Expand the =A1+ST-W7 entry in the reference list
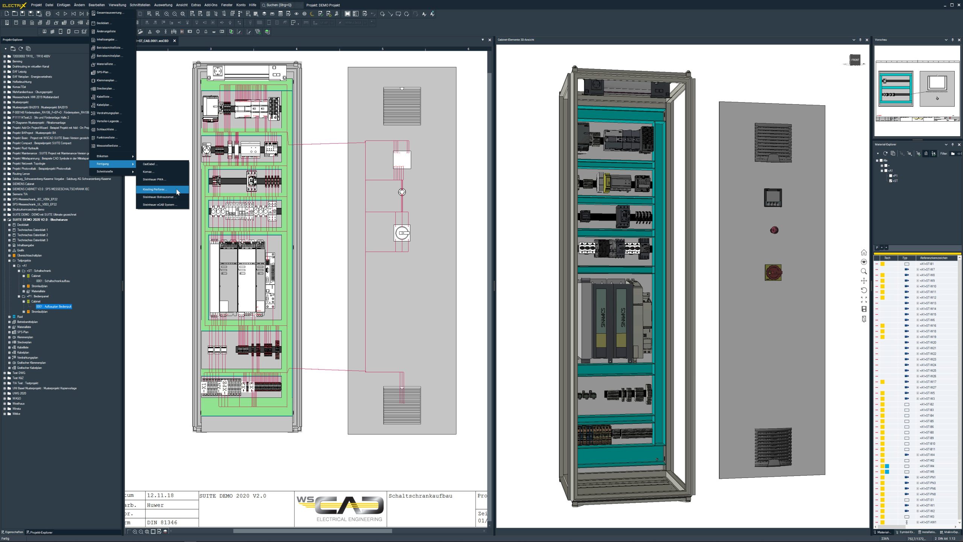Screen dimensions: 963x542 coord(918,269)
